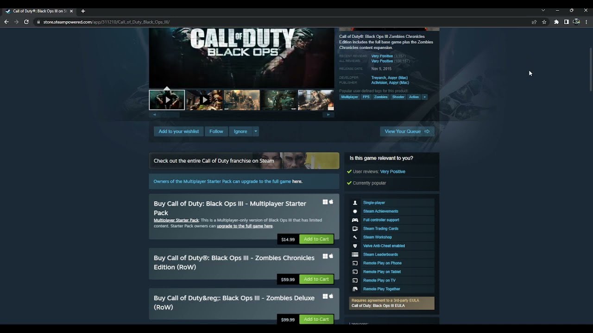This screenshot has height=333, width=593.
Task: Open Call of Duty: Black Ops III EULA
Action: (x=378, y=306)
